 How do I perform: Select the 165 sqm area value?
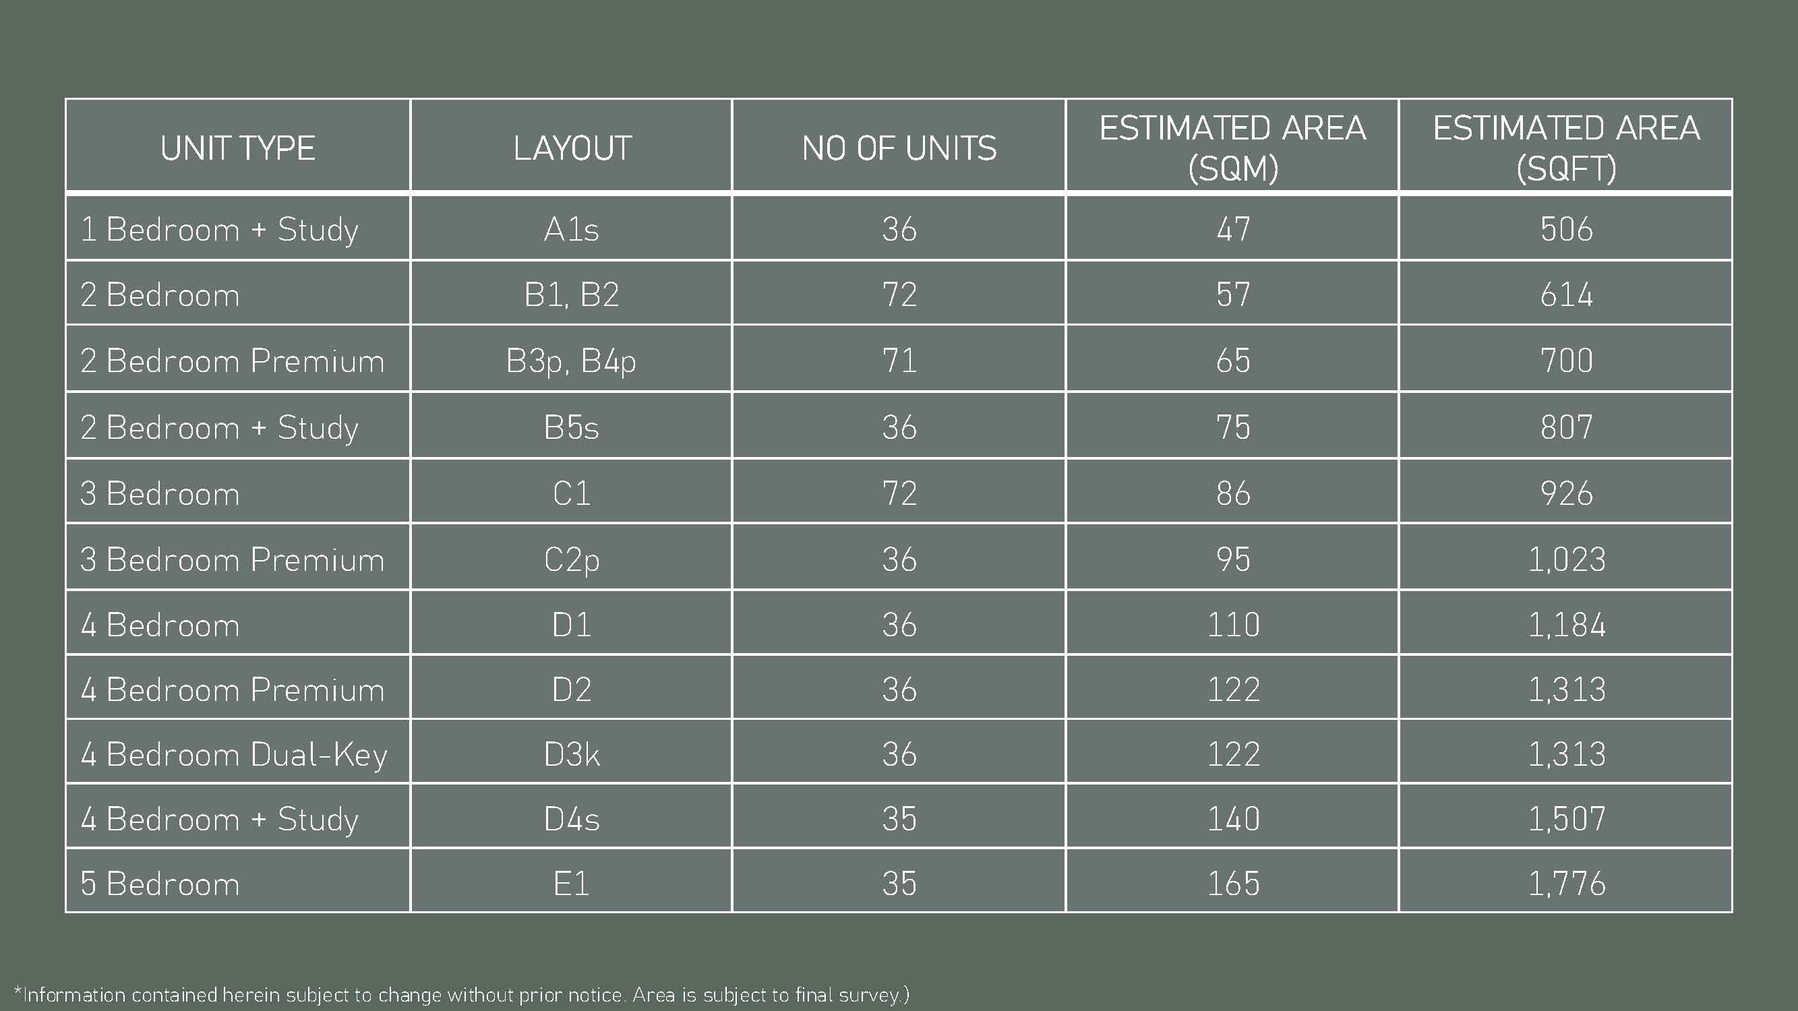pyautogui.click(x=1233, y=884)
